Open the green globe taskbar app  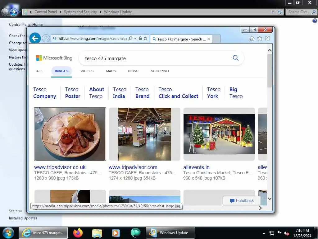point(135,233)
